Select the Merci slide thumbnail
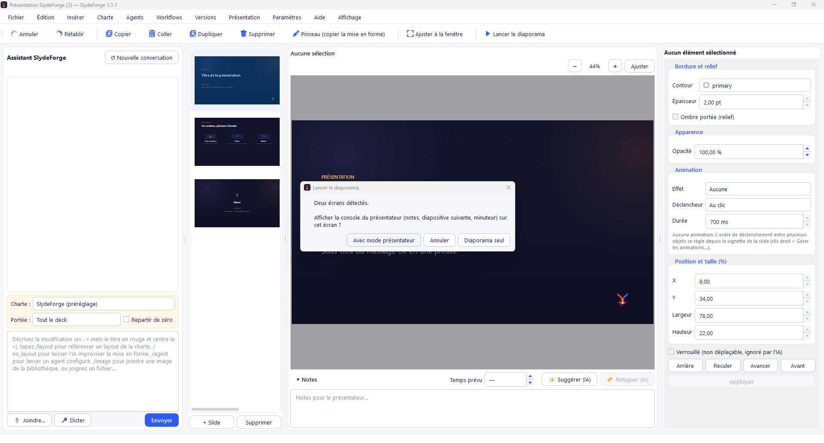824x443 pixels. 237,203
